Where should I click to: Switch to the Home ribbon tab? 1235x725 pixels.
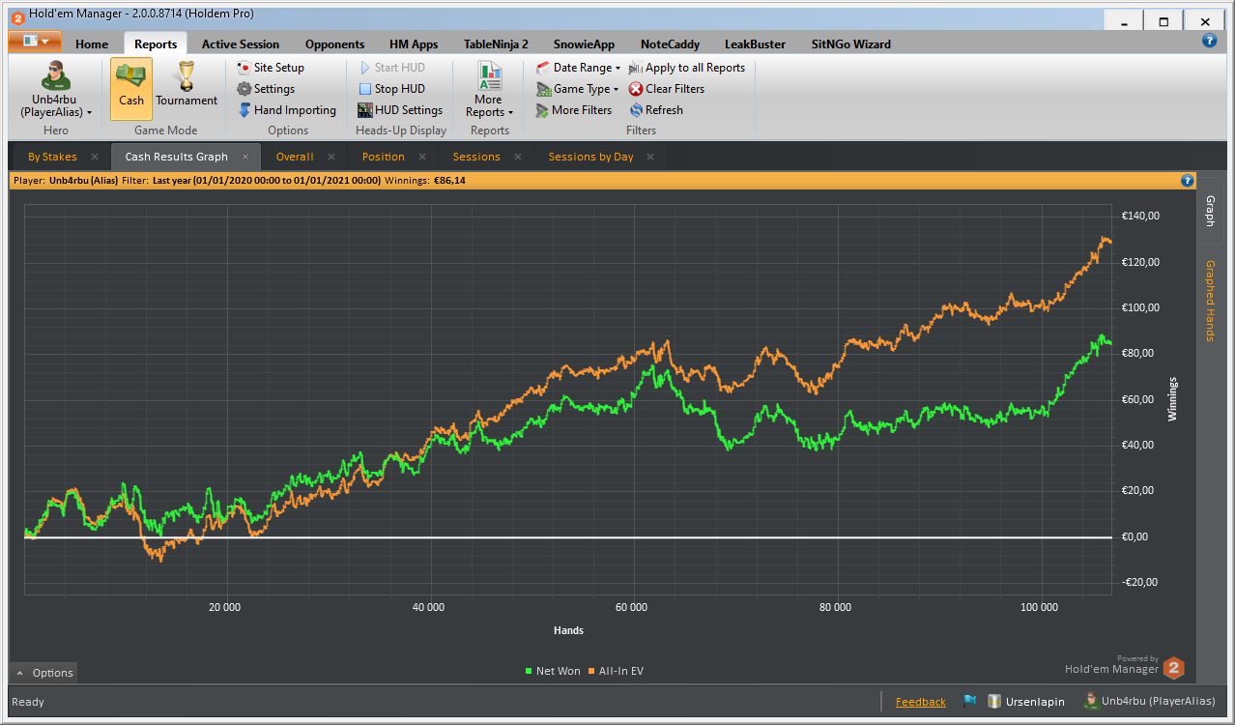[92, 43]
